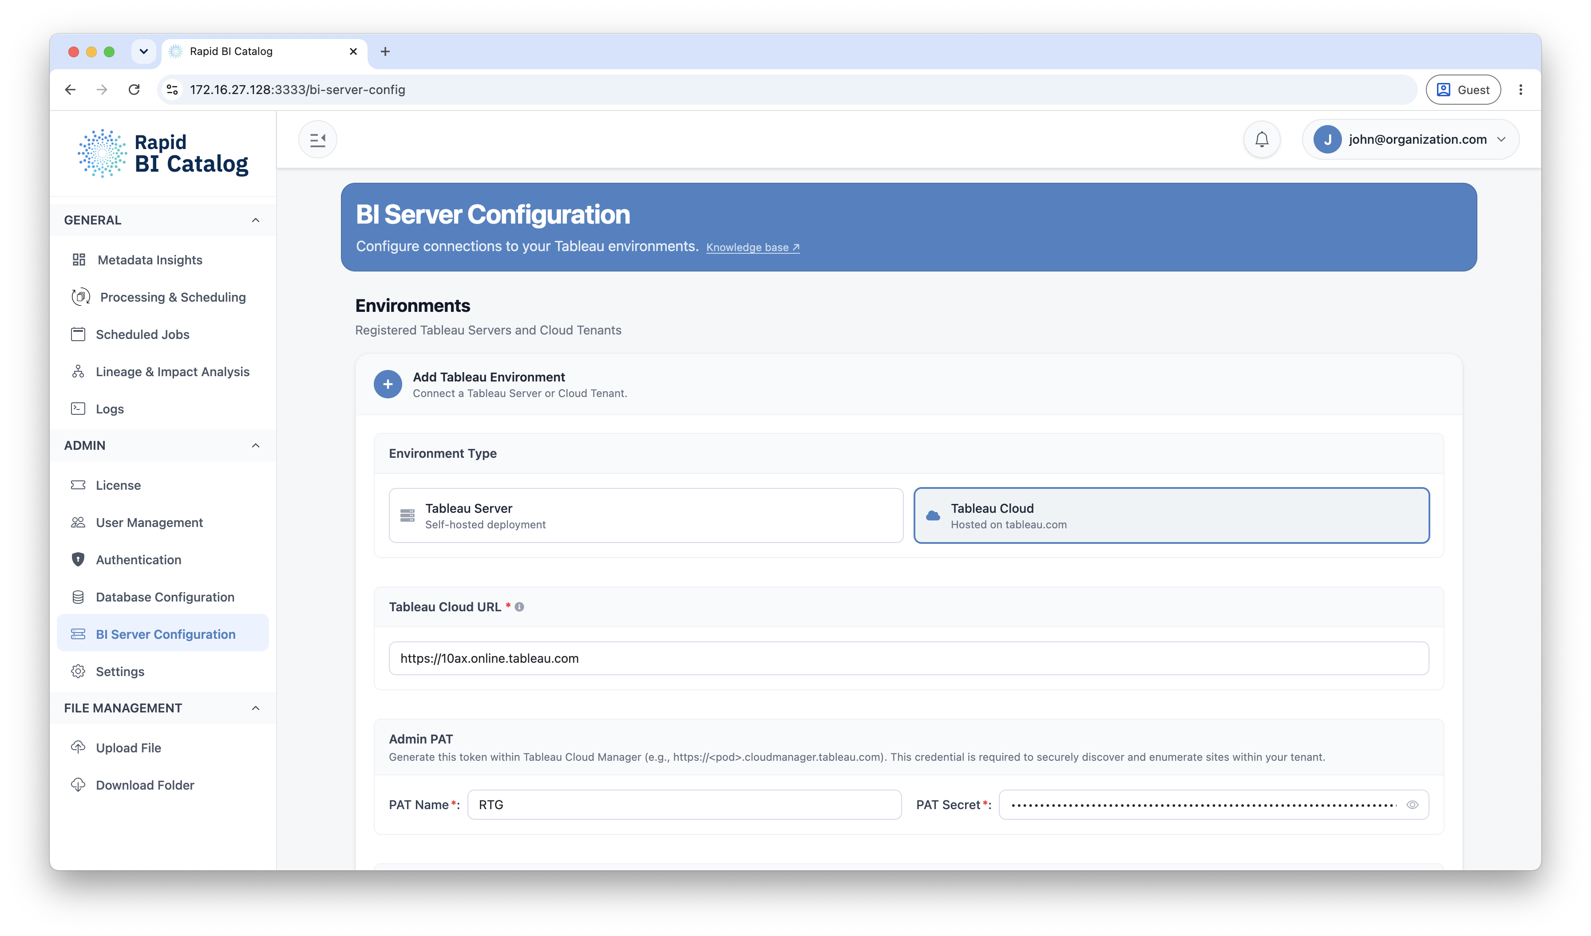This screenshot has height=936, width=1591.
Task: Open a new browser tab
Action: (385, 51)
